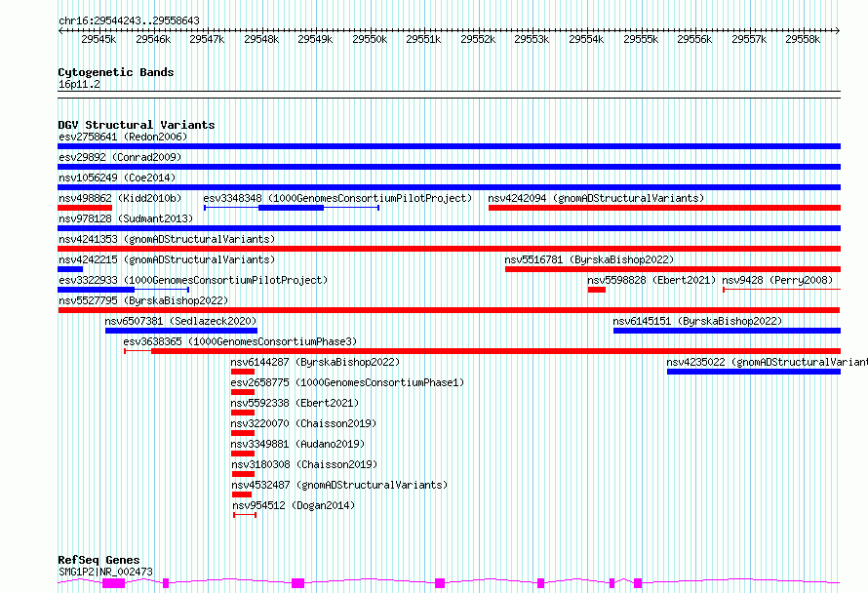Viewport: 868px width, 593px height.
Task: Click the Cytogenetic Bands track title
Action: [116, 72]
